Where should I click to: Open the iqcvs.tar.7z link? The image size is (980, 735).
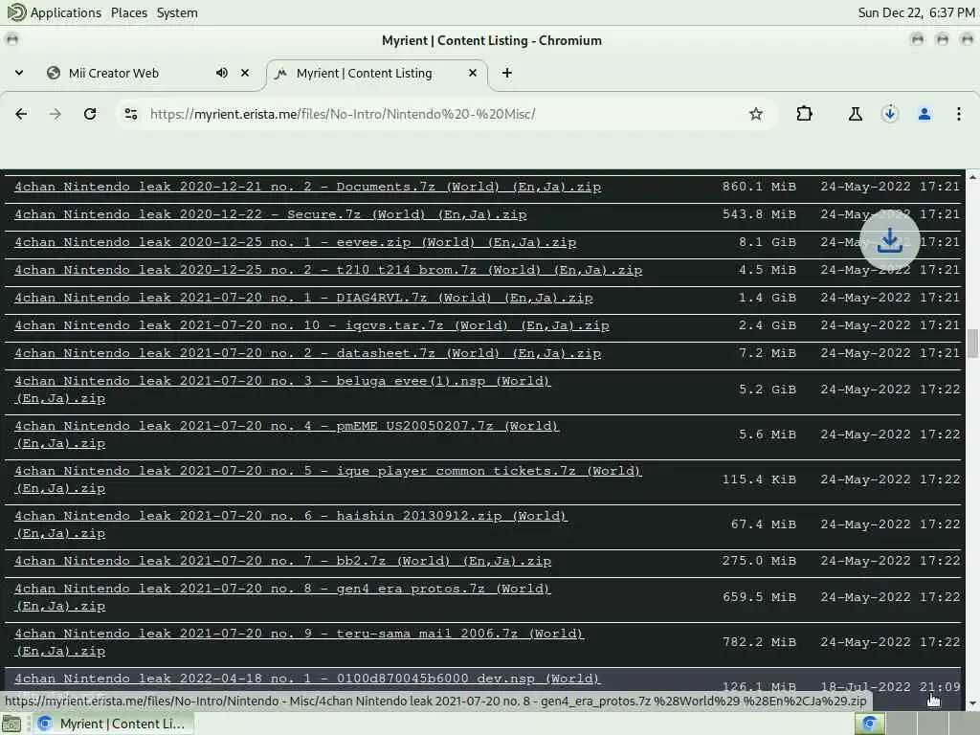pos(312,325)
